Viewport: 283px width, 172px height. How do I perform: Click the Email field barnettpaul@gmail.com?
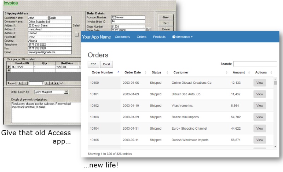pos(50,52)
